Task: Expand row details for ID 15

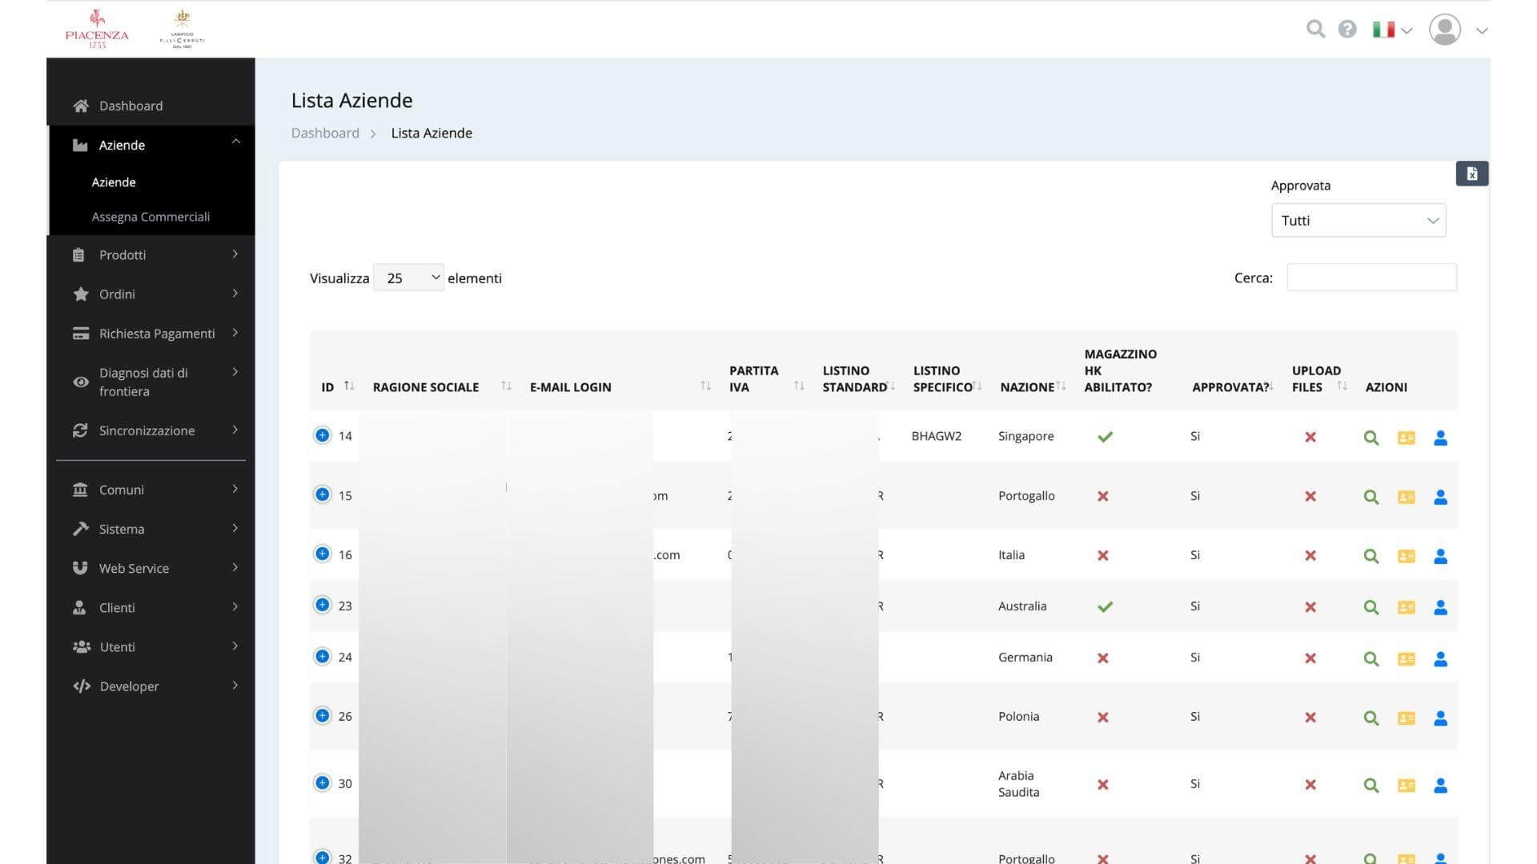Action: 322,494
